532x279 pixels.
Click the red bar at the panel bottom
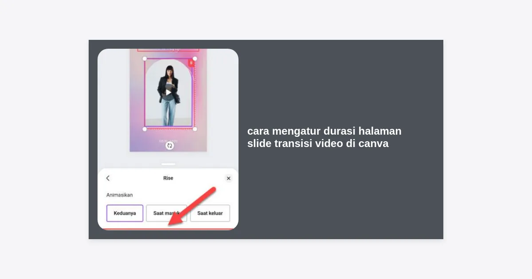168,229
